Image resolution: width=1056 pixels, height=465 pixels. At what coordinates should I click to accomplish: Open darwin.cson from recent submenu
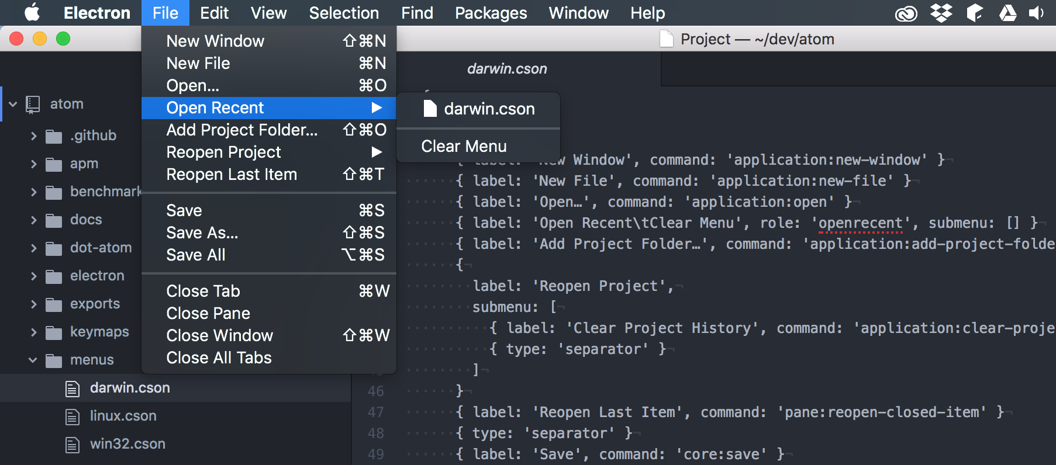tap(478, 109)
